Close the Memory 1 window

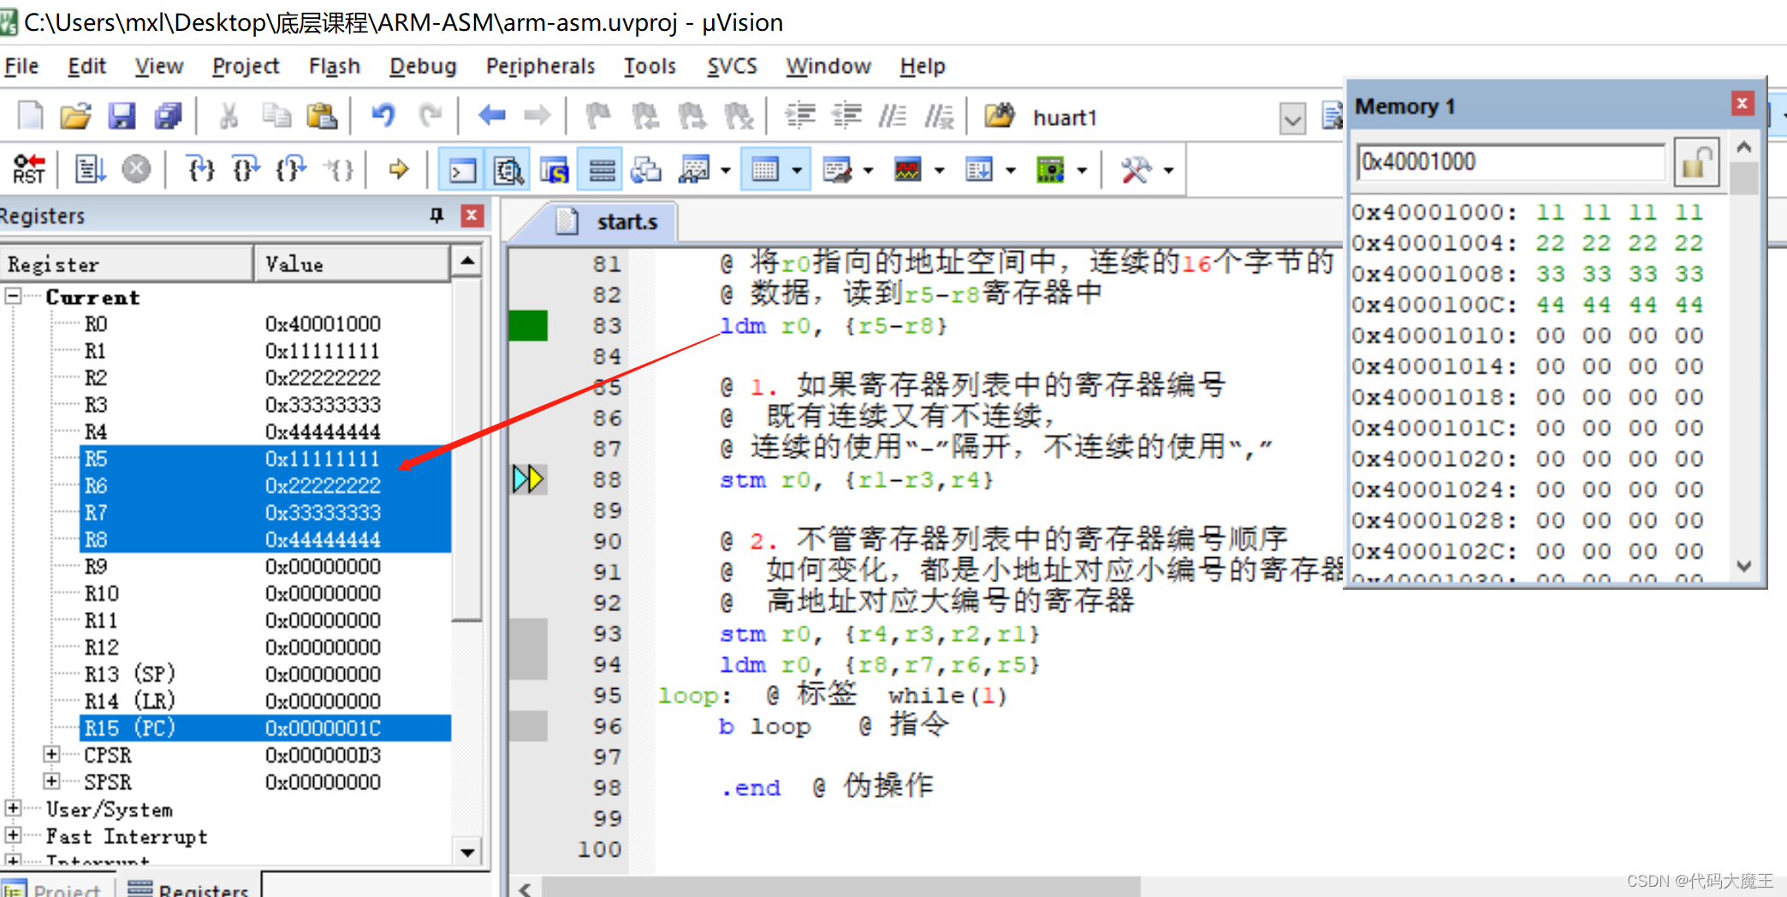(1742, 104)
